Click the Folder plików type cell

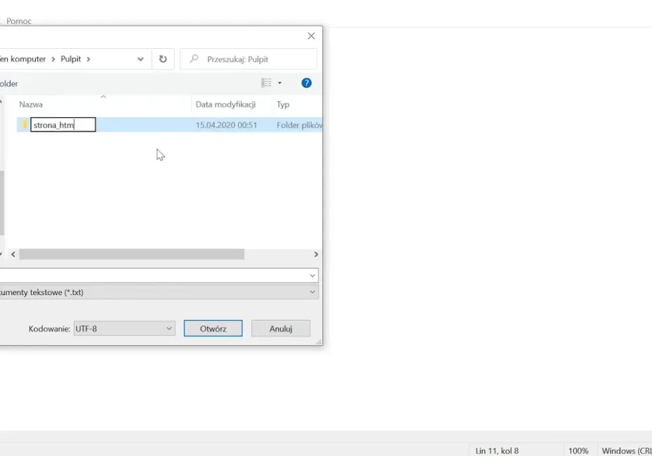click(299, 125)
